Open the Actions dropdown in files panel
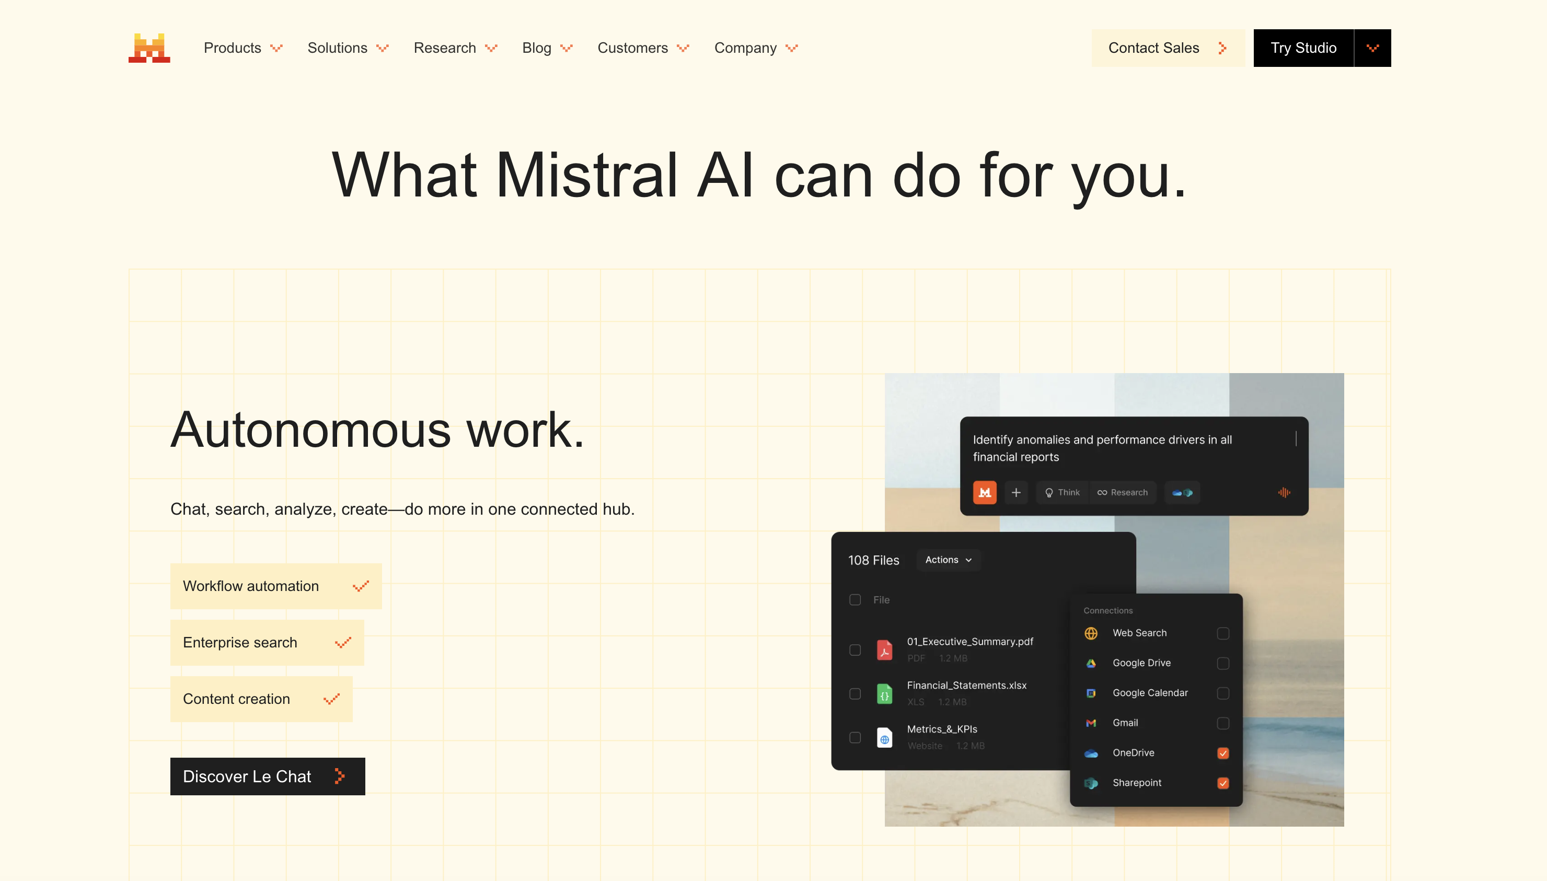 (x=948, y=559)
